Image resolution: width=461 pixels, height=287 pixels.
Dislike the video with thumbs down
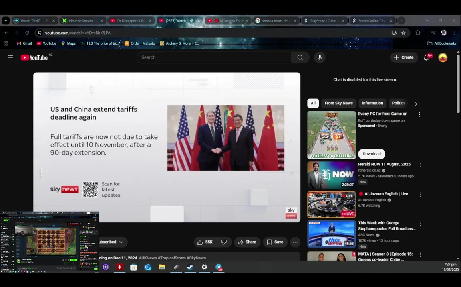pyautogui.click(x=224, y=242)
